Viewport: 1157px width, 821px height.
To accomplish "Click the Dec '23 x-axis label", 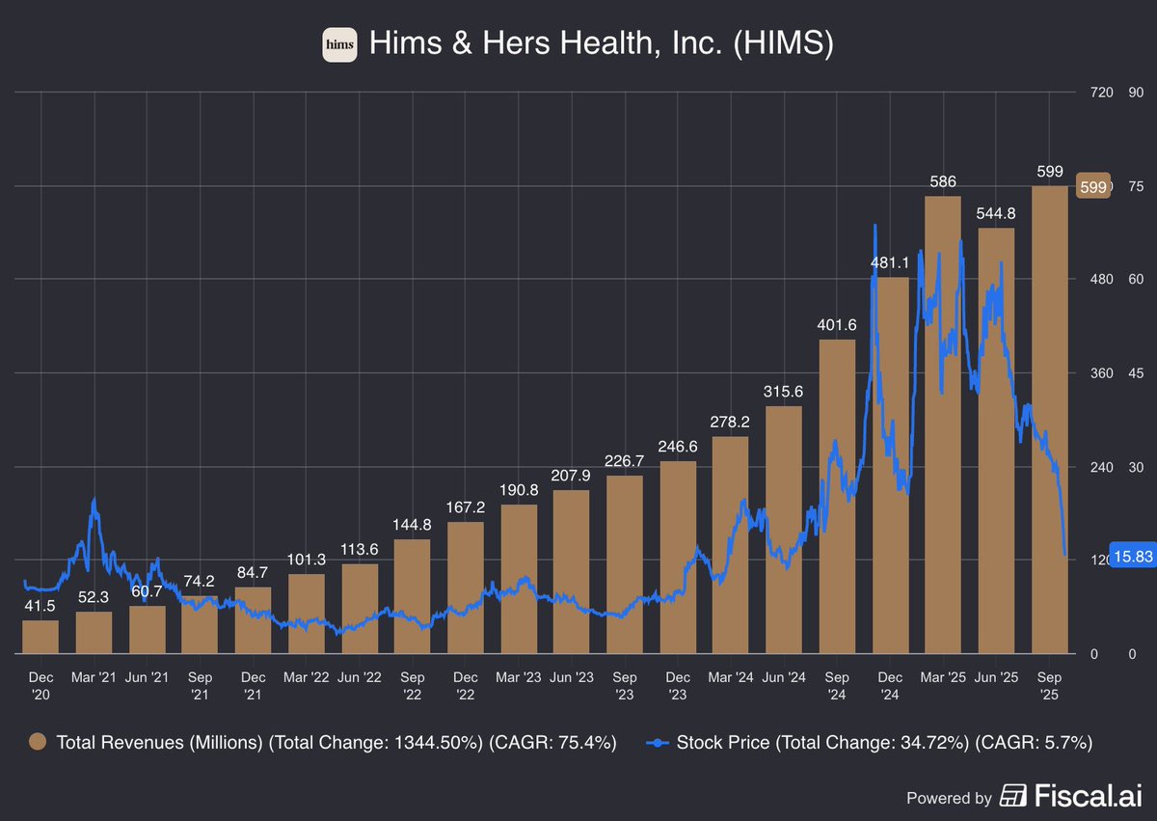I will [x=678, y=685].
